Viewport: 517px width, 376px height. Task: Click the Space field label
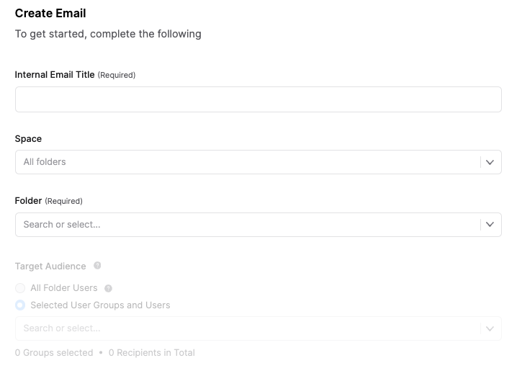click(x=28, y=139)
